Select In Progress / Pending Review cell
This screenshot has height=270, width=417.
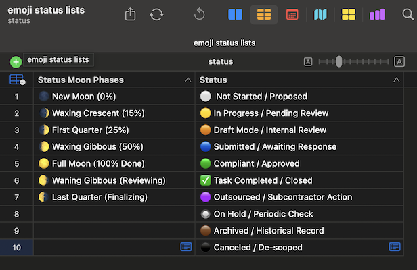(x=299, y=113)
